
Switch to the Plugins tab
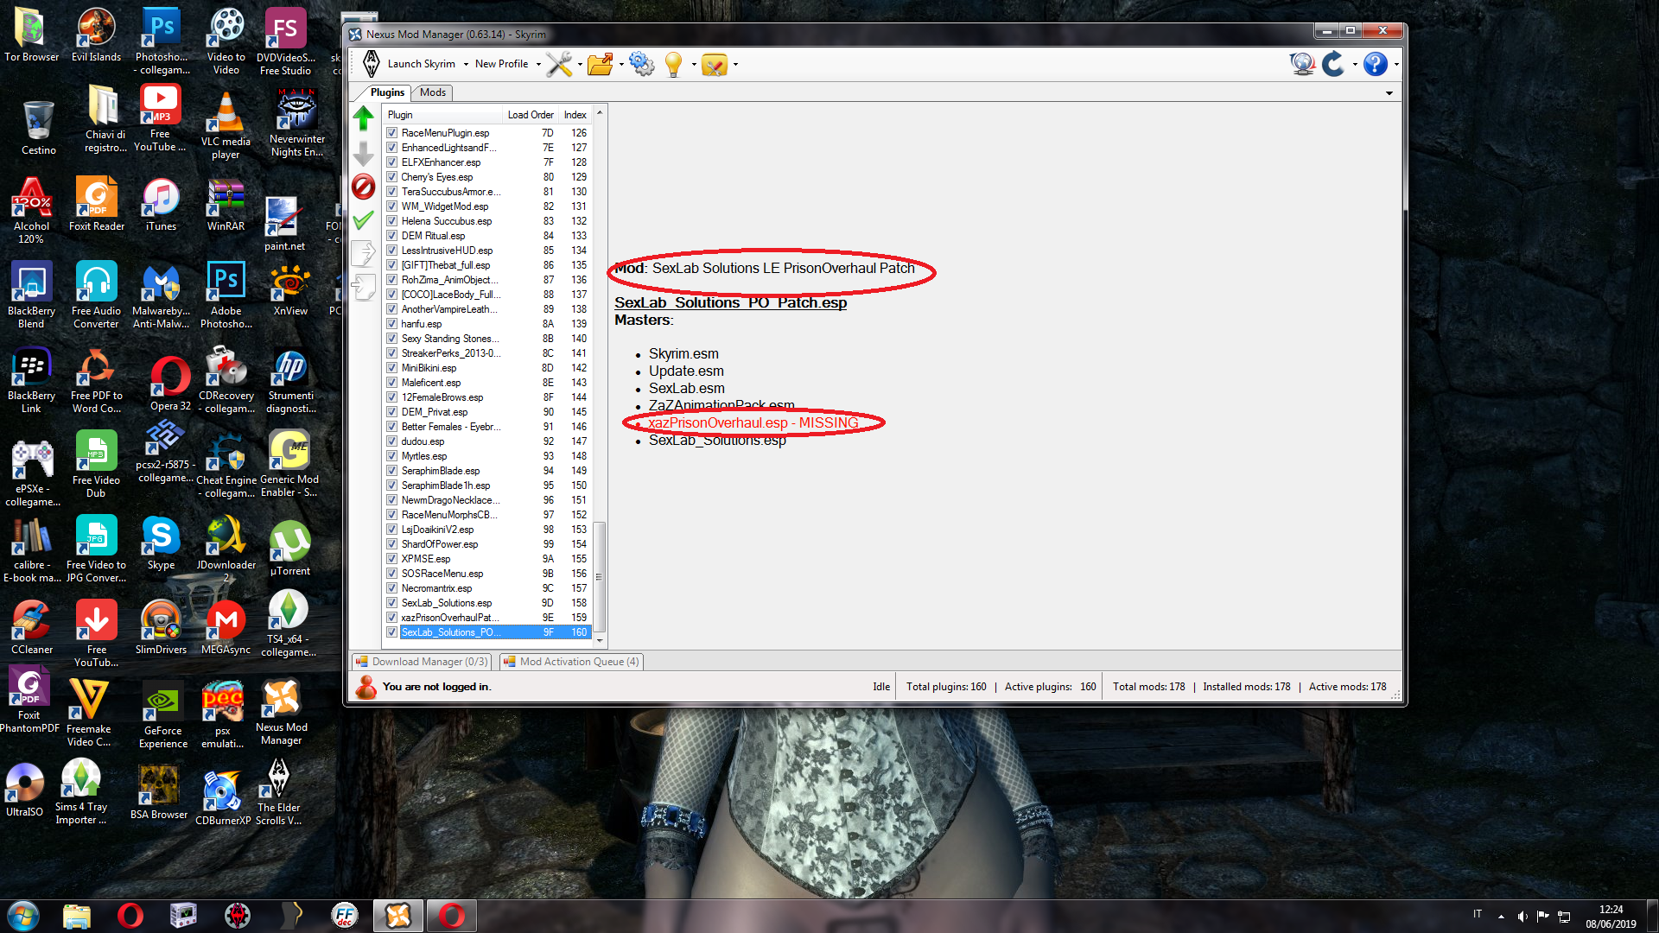click(x=386, y=92)
